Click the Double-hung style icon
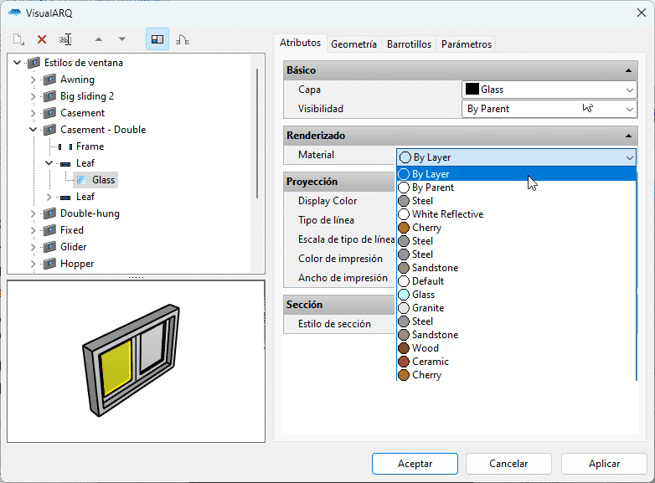The height and width of the screenshot is (483, 655). coord(49,213)
